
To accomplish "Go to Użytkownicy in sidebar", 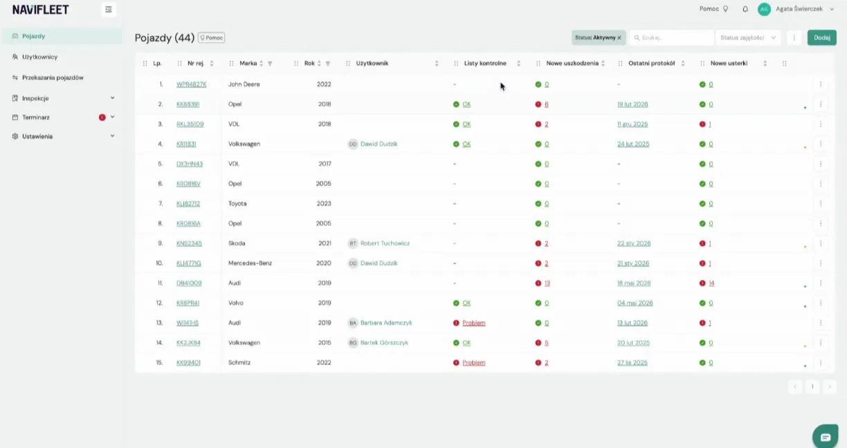I will pos(39,57).
